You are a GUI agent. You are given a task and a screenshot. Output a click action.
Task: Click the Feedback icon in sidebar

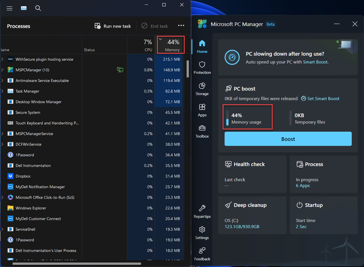(x=202, y=254)
